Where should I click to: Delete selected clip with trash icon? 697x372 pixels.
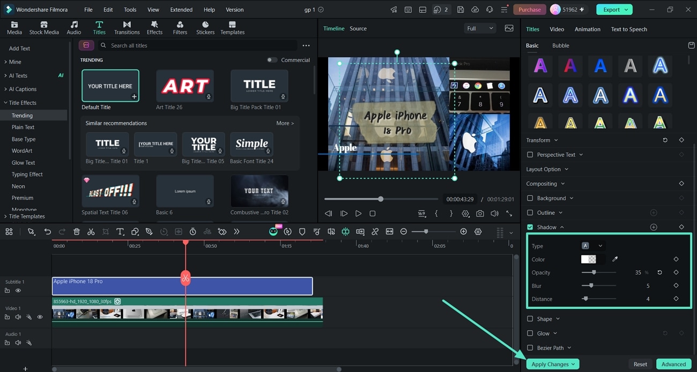point(77,232)
